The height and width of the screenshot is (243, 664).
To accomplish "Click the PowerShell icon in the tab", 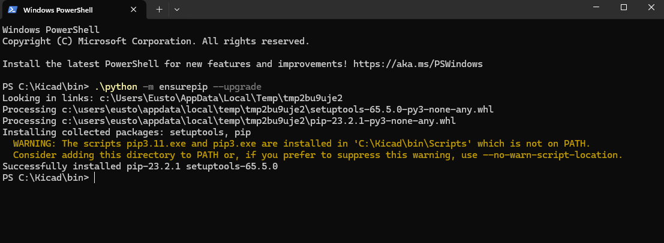I will tap(11, 10).
